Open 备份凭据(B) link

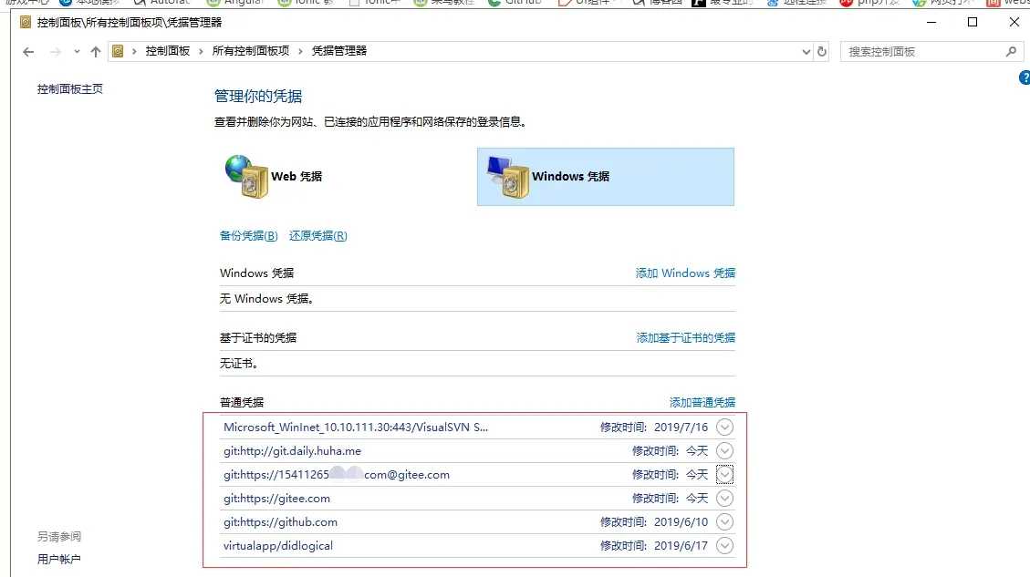[x=248, y=235]
